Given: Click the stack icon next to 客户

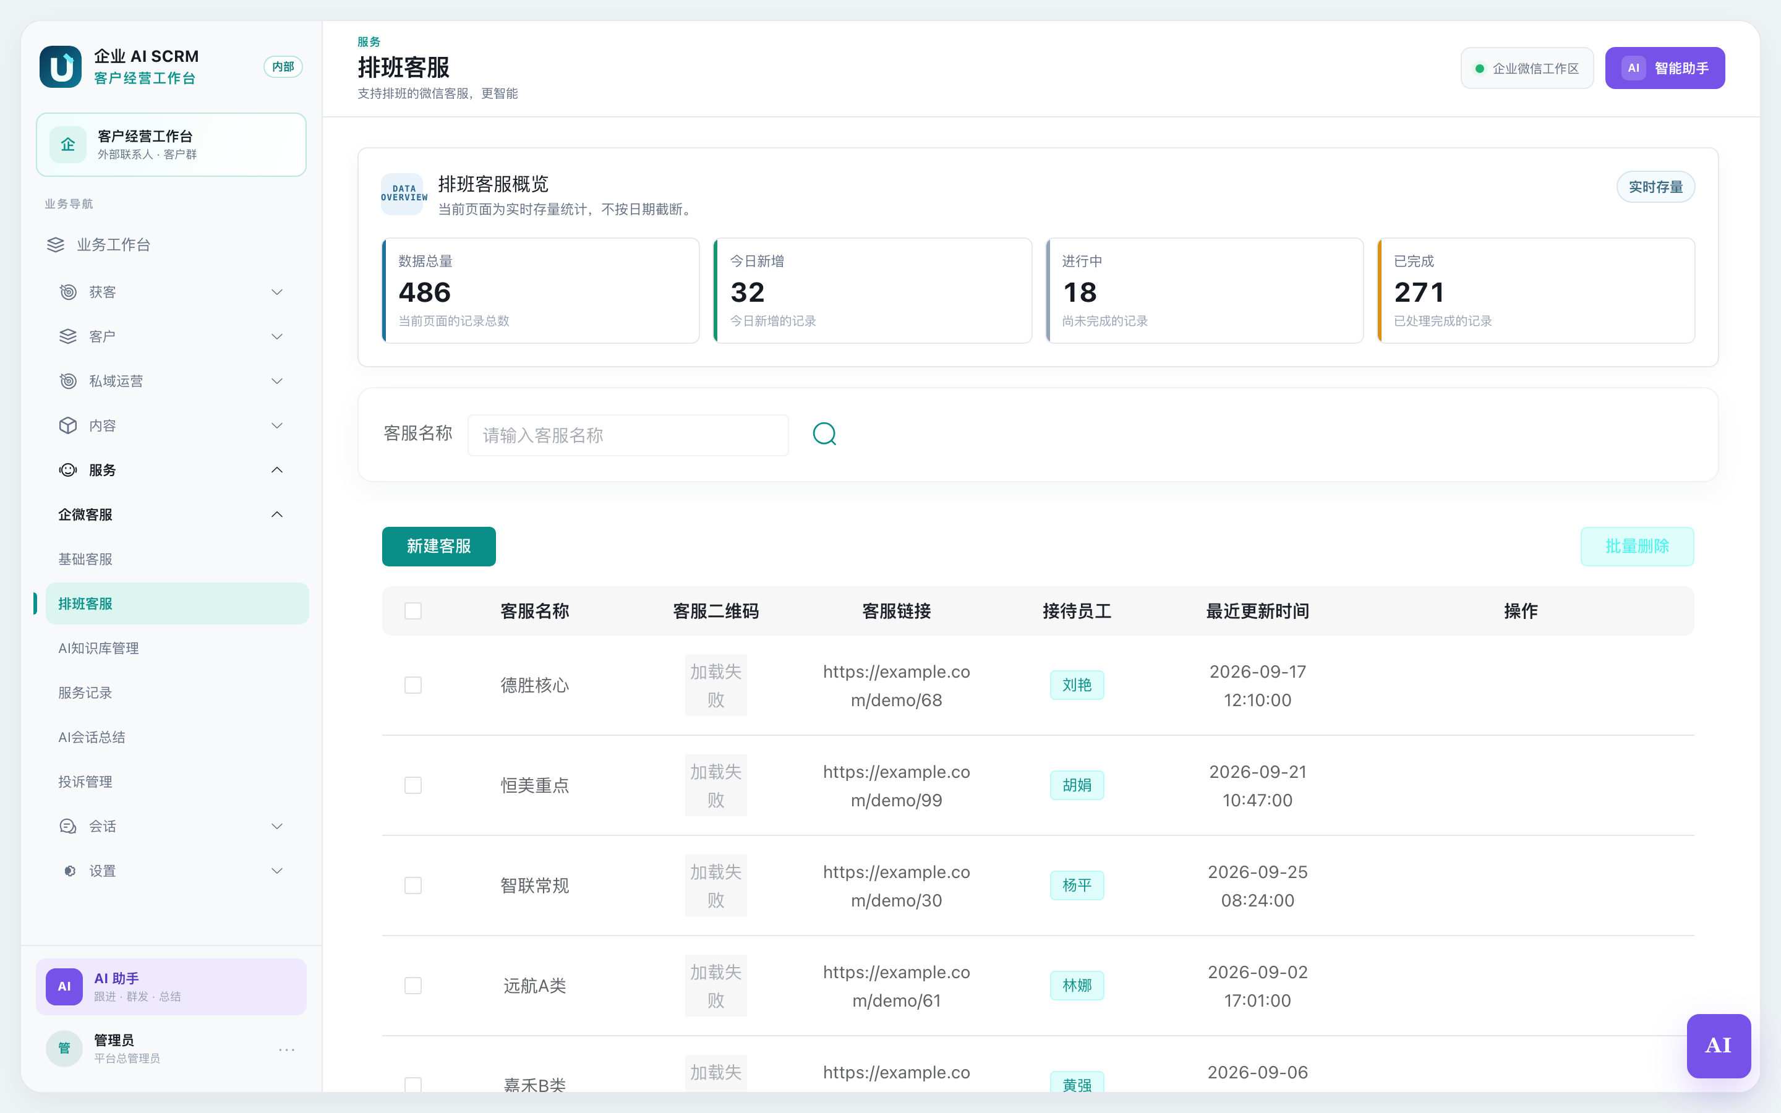Looking at the screenshot, I should tap(69, 336).
